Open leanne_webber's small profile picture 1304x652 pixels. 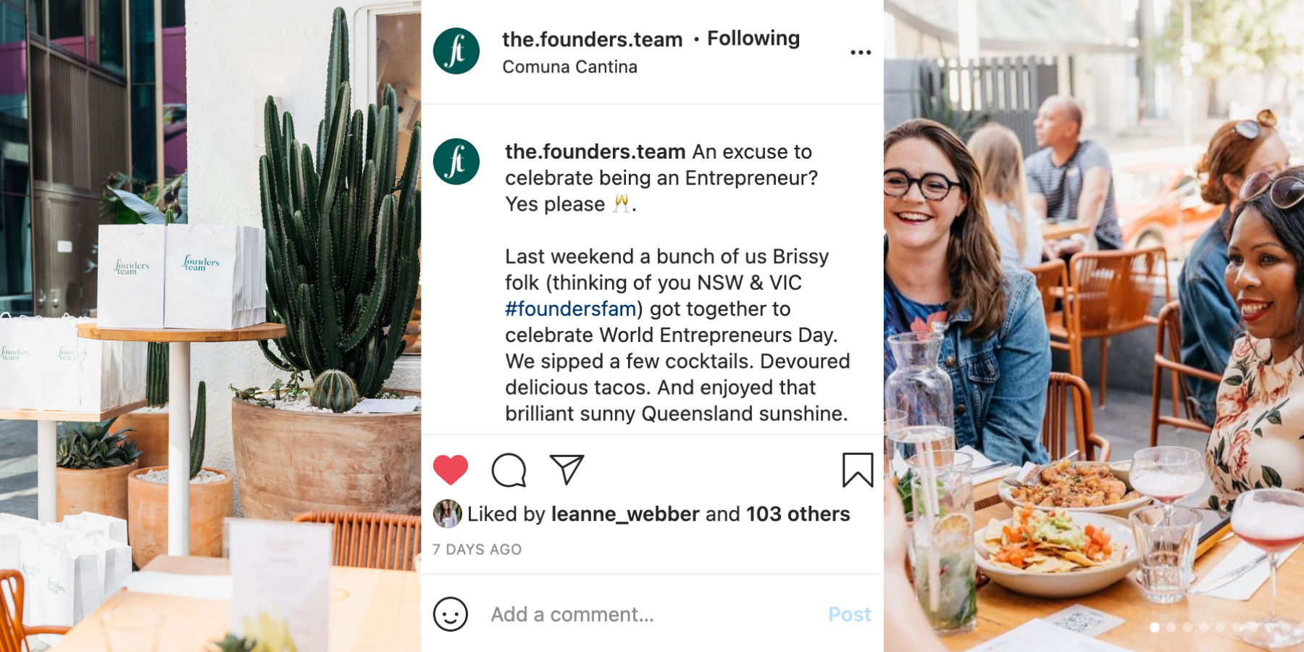447,514
